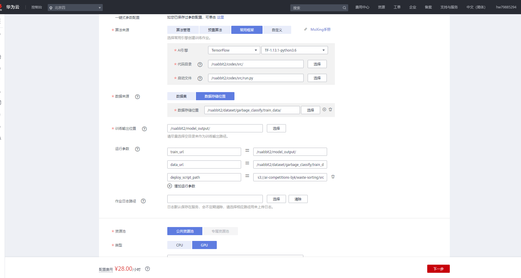Delete the deploy_script_path parameter row
This screenshot has height=278, width=521.
(333, 177)
